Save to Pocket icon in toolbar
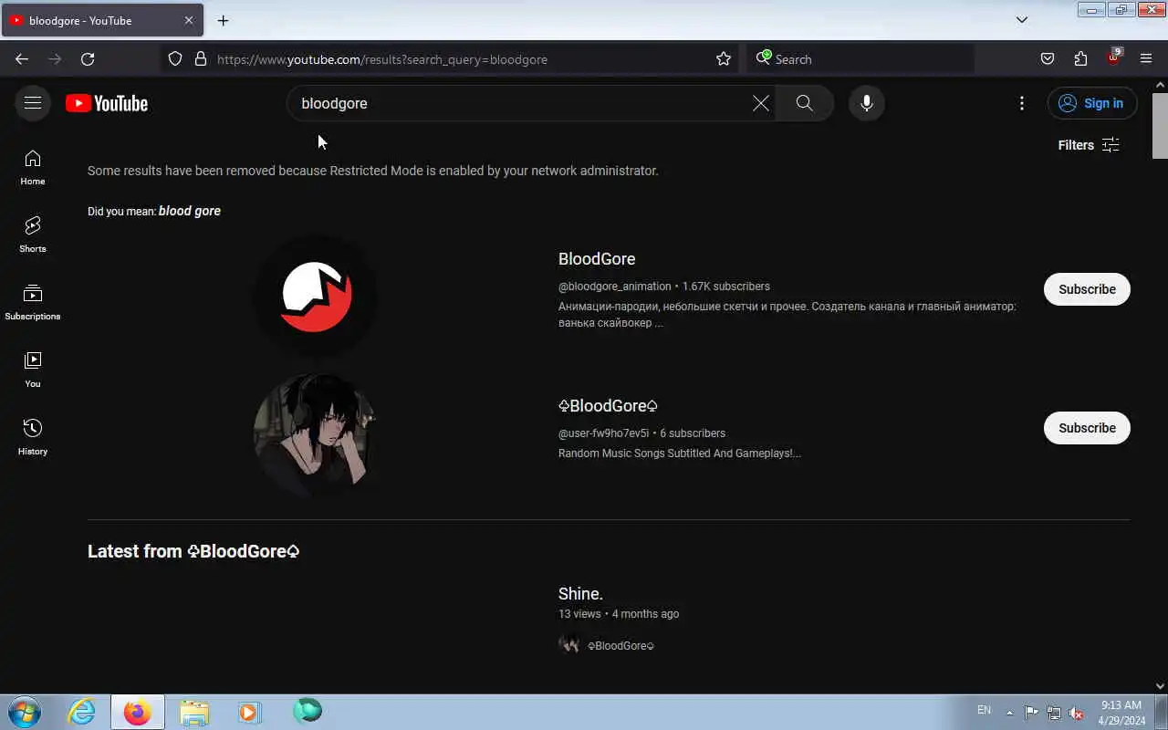This screenshot has width=1168, height=730. pyautogui.click(x=1048, y=59)
